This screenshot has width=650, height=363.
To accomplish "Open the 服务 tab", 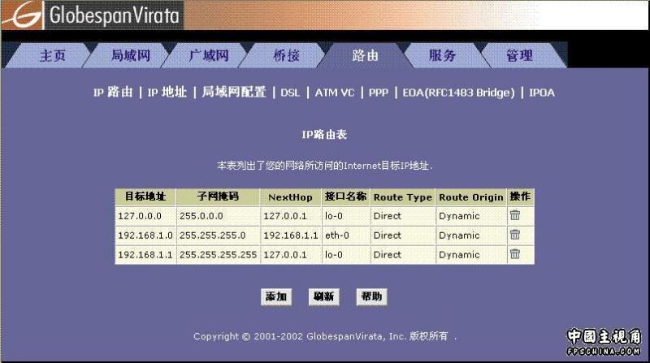I will click(442, 55).
